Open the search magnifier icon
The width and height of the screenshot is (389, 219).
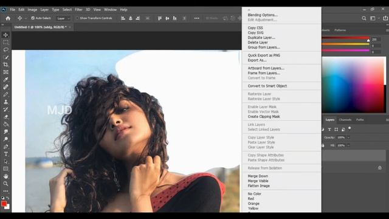tap(364, 18)
